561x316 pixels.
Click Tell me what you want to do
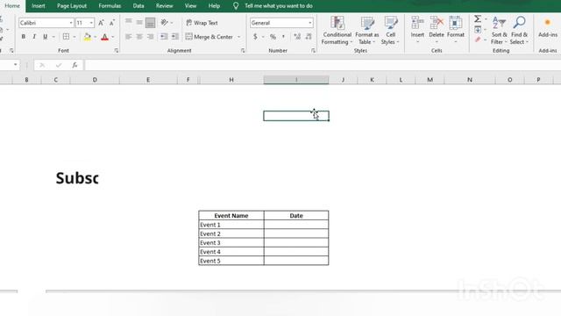[x=279, y=6]
